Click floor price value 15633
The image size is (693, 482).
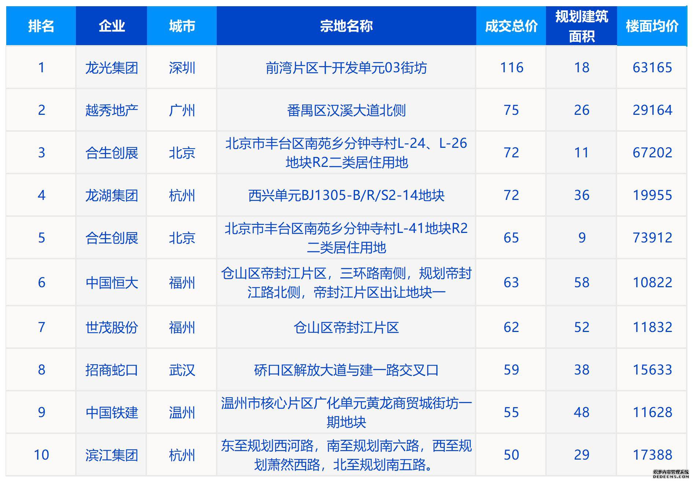click(x=652, y=370)
